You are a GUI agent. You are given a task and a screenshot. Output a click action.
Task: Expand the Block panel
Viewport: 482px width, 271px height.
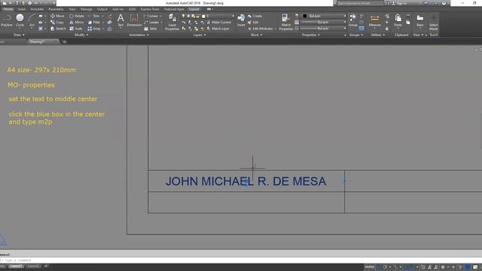pos(256,35)
